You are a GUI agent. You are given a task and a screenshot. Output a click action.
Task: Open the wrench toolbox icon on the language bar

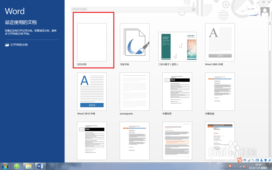269,160
